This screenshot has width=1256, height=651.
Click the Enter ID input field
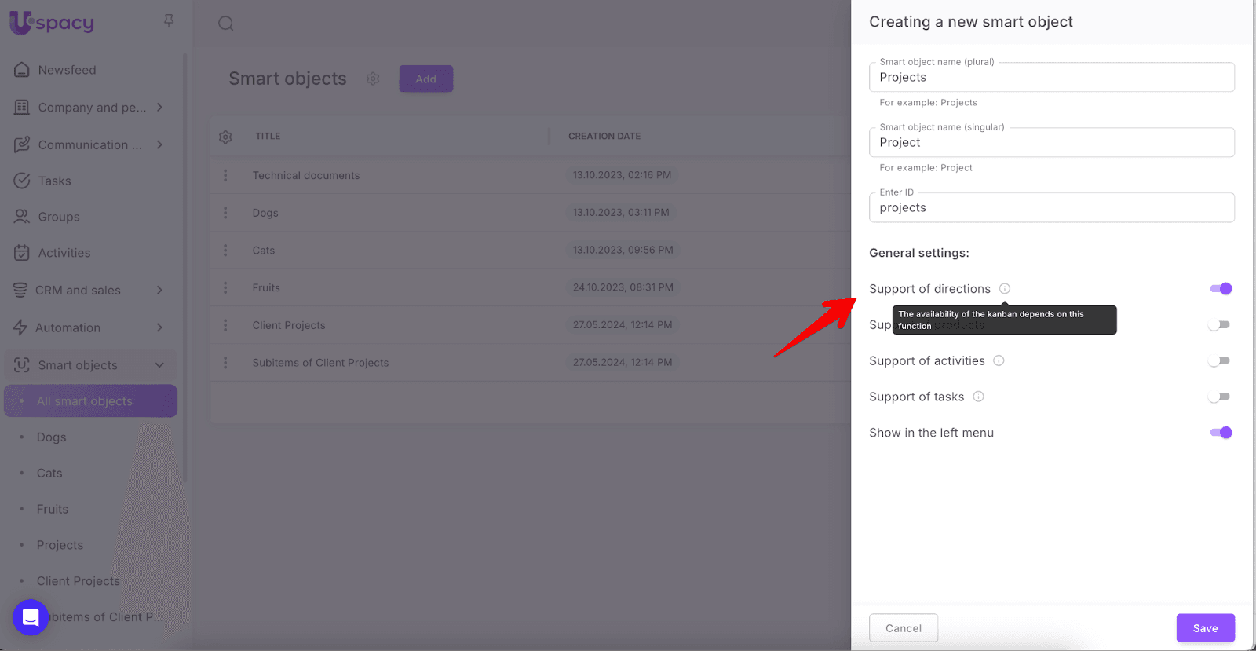coord(1051,208)
